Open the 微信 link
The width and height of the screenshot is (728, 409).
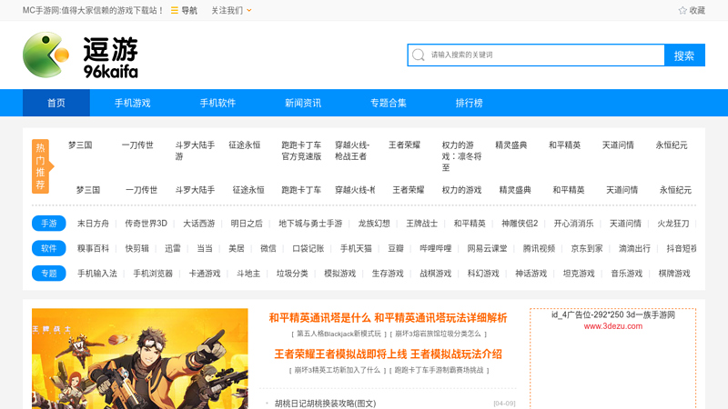(268, 248)
